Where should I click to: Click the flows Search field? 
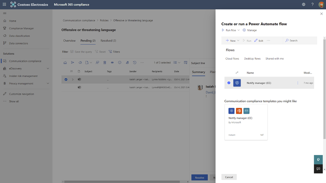tap(300, 41)
